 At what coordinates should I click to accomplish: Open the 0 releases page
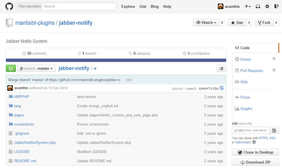click(x=139, y=53)
